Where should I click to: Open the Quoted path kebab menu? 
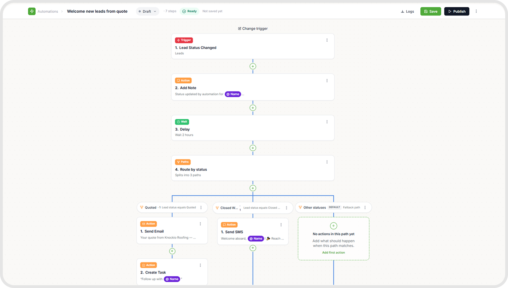tap(201, 208)
